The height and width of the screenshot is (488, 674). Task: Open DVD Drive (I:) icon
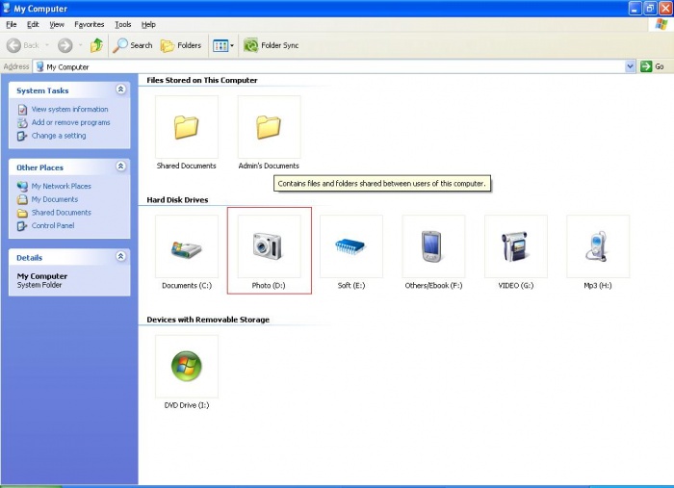point(186,367)
